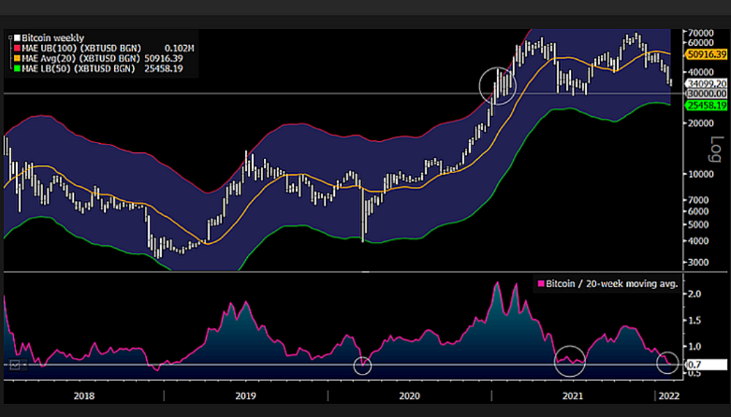Select the 2020 label on the timeline
The image size is (731, 417).
pos(408,395)
